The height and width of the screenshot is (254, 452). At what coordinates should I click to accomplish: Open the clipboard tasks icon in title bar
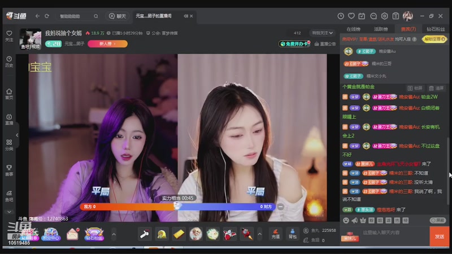395,16
